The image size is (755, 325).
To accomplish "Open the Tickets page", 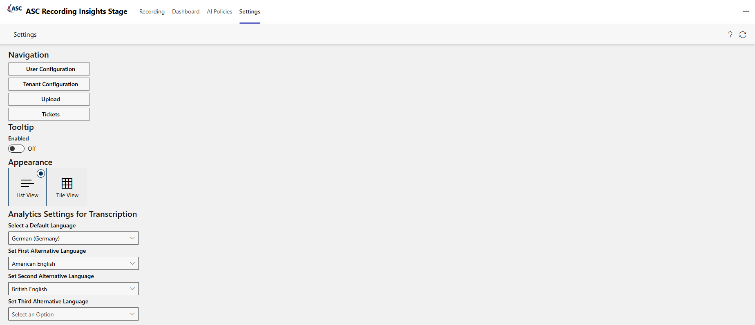I will (49, 114).
